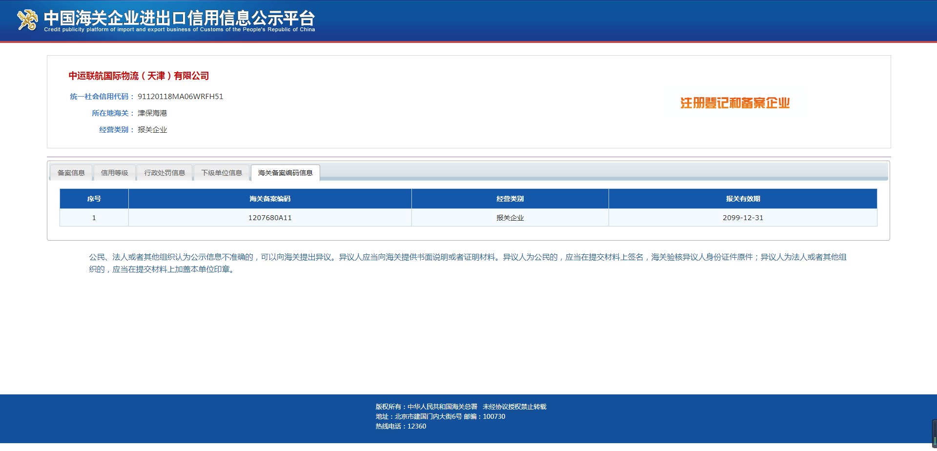Click the 海关备案编码 column header
This screenshot has height=451, width=937.
[x=270, y=199]
